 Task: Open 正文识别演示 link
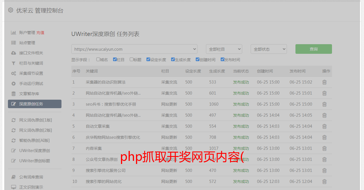click(31, 187)
